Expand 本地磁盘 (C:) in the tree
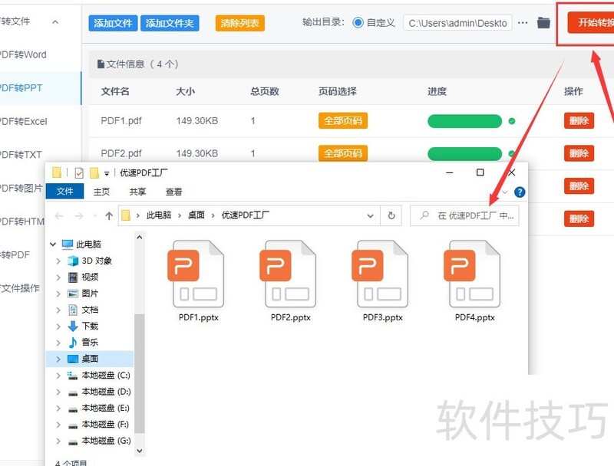 (59, 375)
